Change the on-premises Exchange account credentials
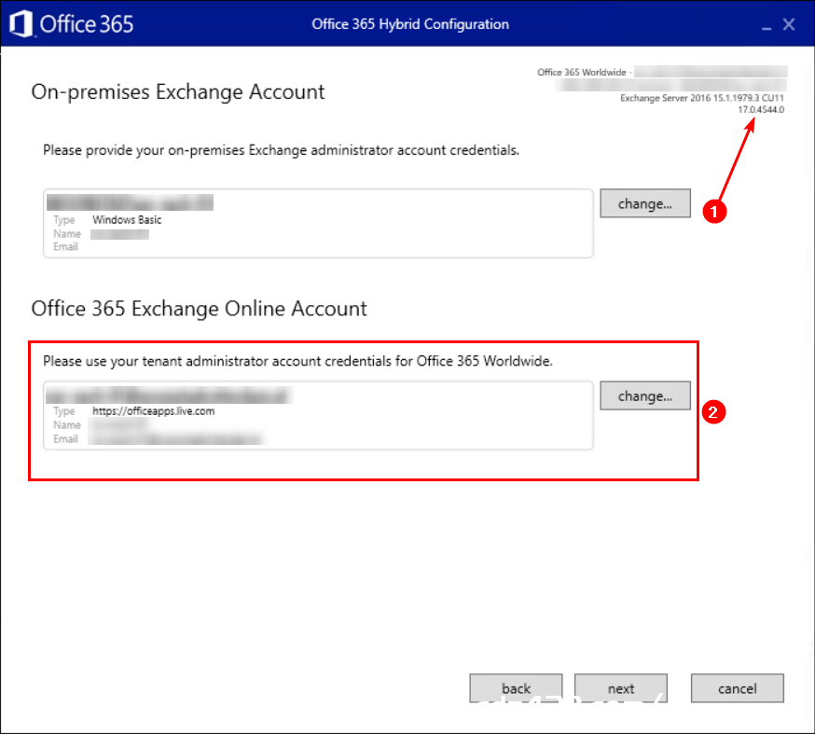Screen dimensions: 815x734 (x=645, y=203)
